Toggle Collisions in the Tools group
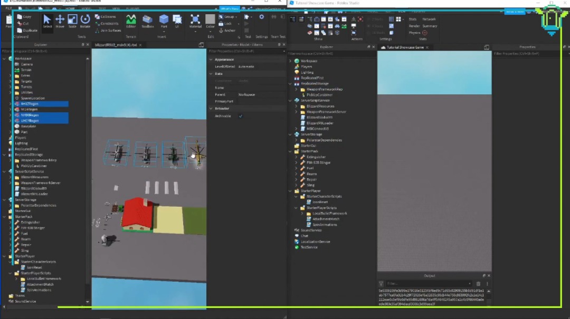Viewport: 570px width, 319px height. pos(106,17)
